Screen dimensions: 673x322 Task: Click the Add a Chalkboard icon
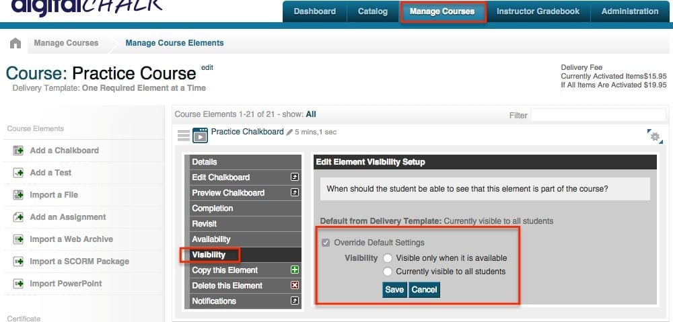[18, 151]
